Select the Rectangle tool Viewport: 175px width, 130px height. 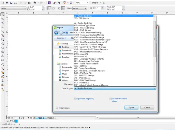click(3, 39)
